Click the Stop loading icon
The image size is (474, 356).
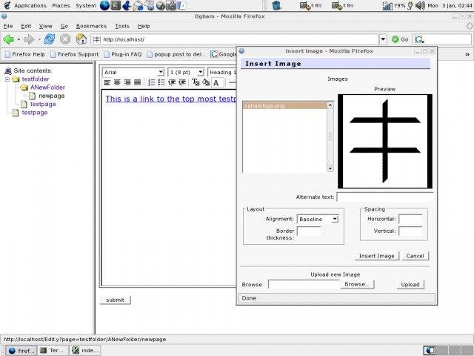(x=65, y=39)
